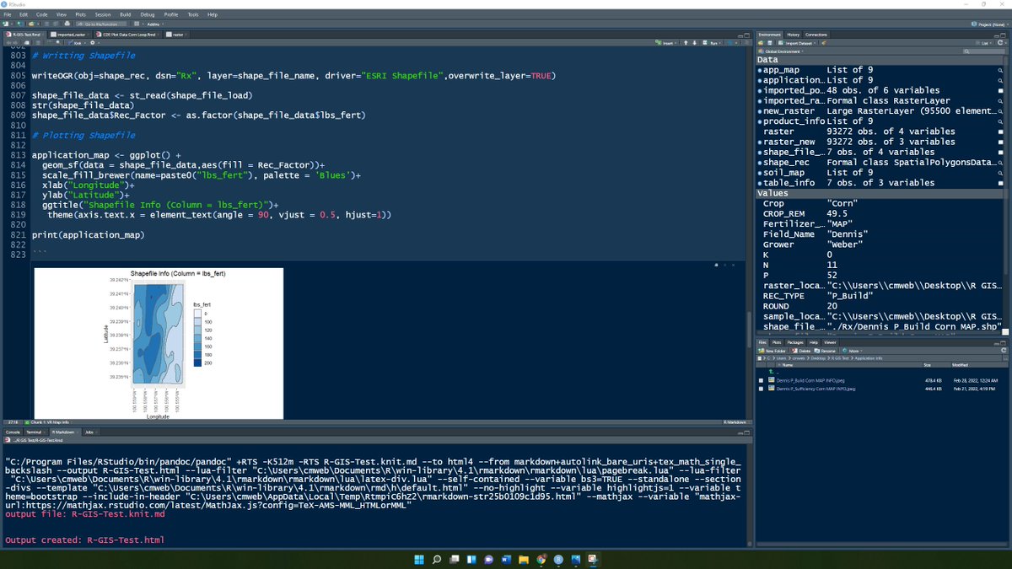Open the File menu

click(8, 14)
